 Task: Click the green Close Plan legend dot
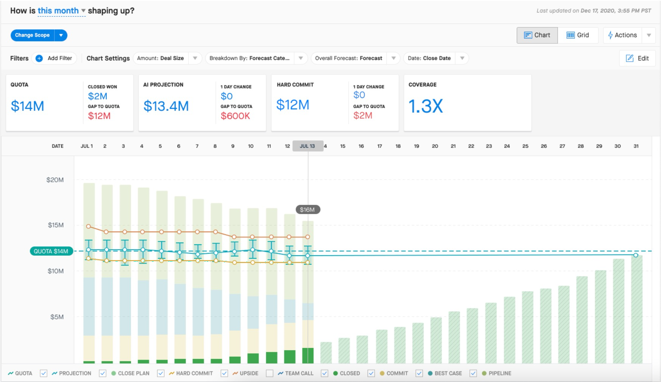coord(114,373)
